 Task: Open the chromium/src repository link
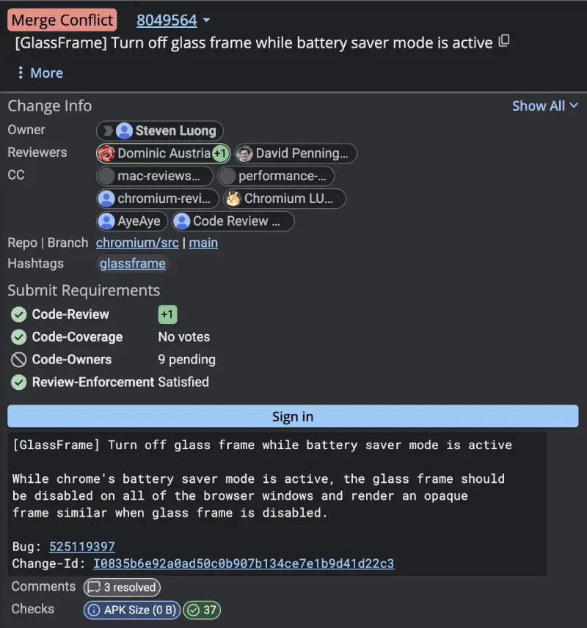pyautogui.click(x=137, y=243)
